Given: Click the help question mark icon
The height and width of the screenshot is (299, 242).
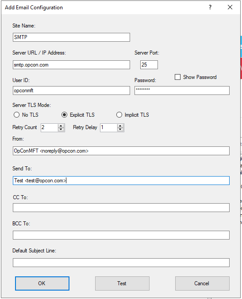Looking at the screenshot, I should point(210,7).
